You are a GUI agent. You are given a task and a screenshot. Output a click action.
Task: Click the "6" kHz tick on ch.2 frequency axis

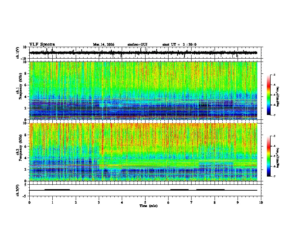pos(26,147)
